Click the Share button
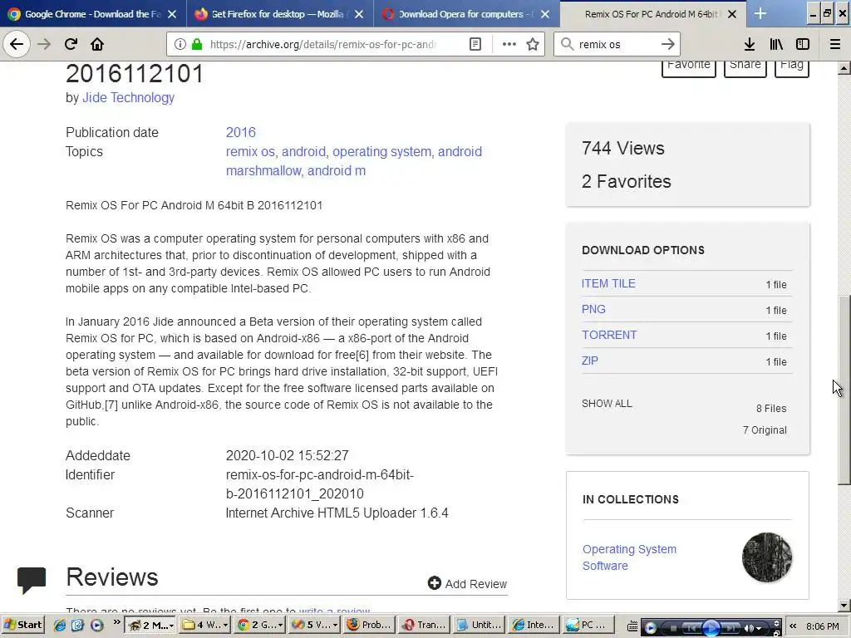The height and width of the screenshot is (638, 851). click(745, 66)
